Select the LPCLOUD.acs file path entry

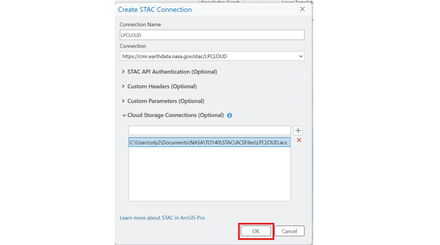pyautogui.click(x=209, y=142)
